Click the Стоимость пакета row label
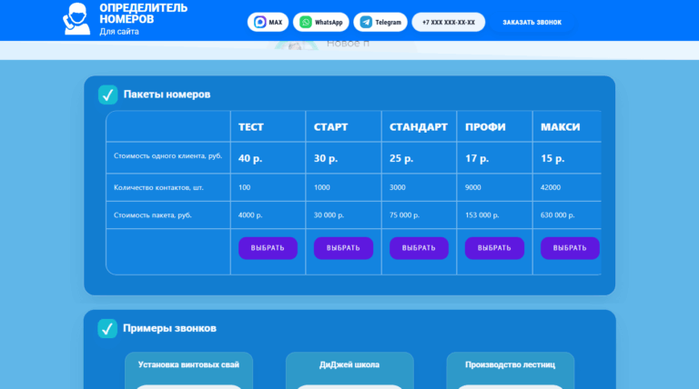The height and width of the screenshot is (389, 699). [153, 215]
